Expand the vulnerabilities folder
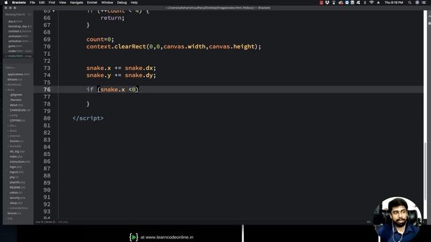The image size is (431, 242). click(18, 208)
